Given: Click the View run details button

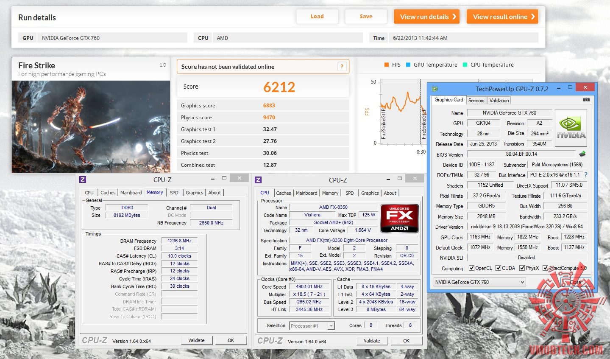Looking at the screenshot, I should pyautogui.click(x=426, y=17).
